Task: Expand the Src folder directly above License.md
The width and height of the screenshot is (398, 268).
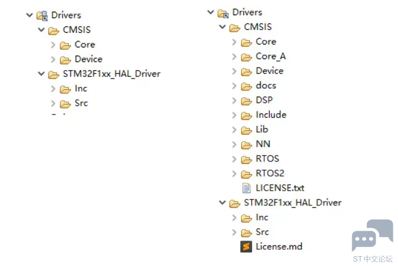Action: (234, 232)
